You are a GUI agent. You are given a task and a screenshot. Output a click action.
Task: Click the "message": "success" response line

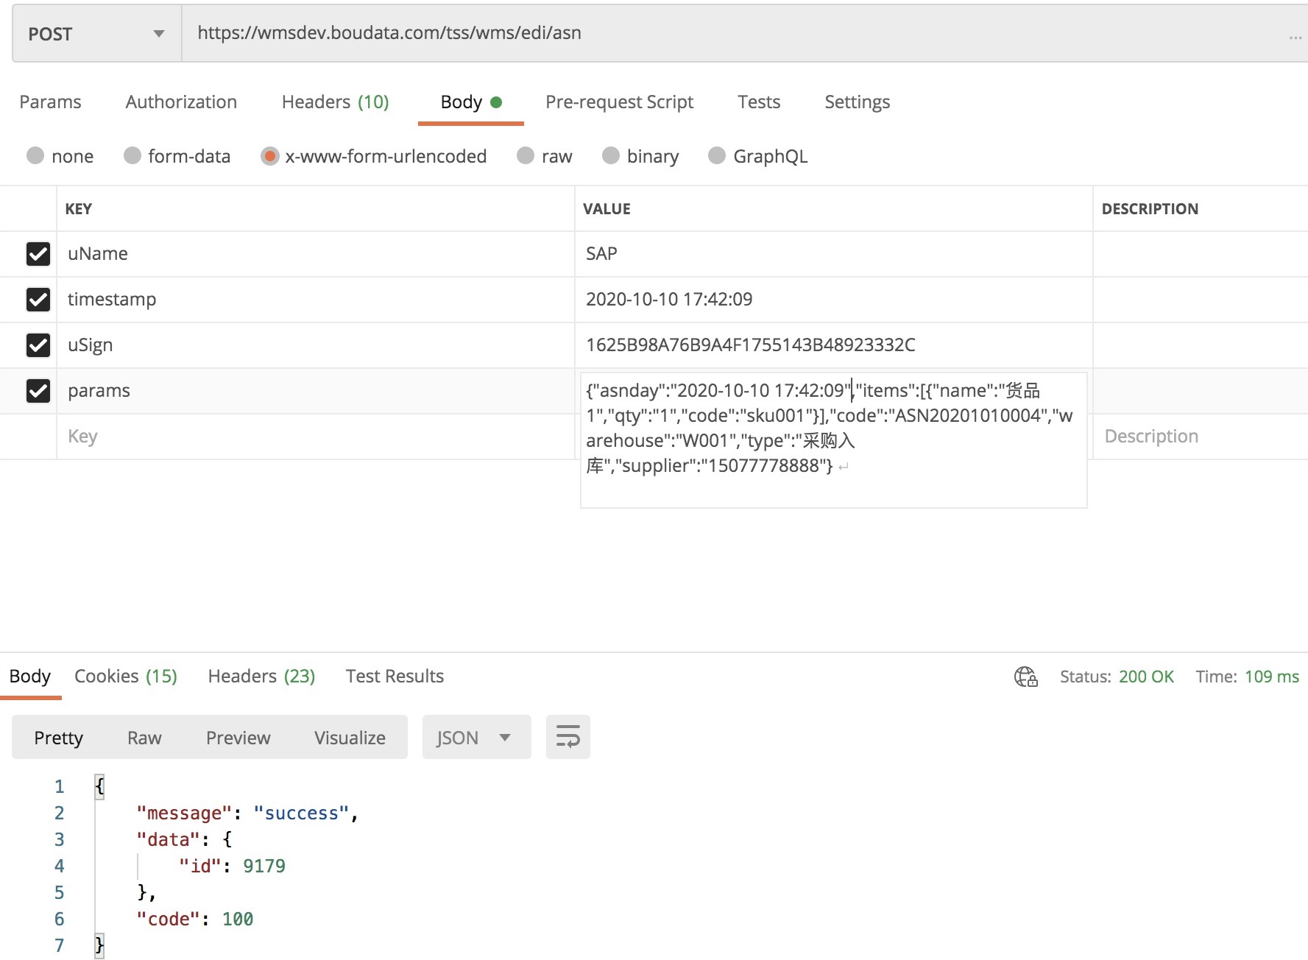247,813
